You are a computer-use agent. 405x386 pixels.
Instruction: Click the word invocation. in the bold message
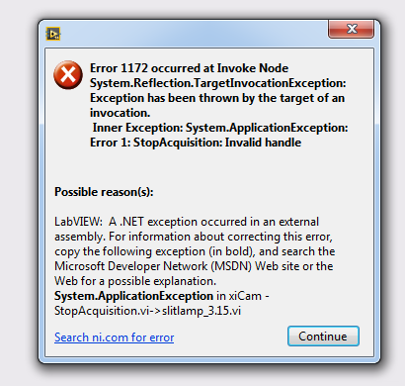pyautogui.click(x=121, y=113)
